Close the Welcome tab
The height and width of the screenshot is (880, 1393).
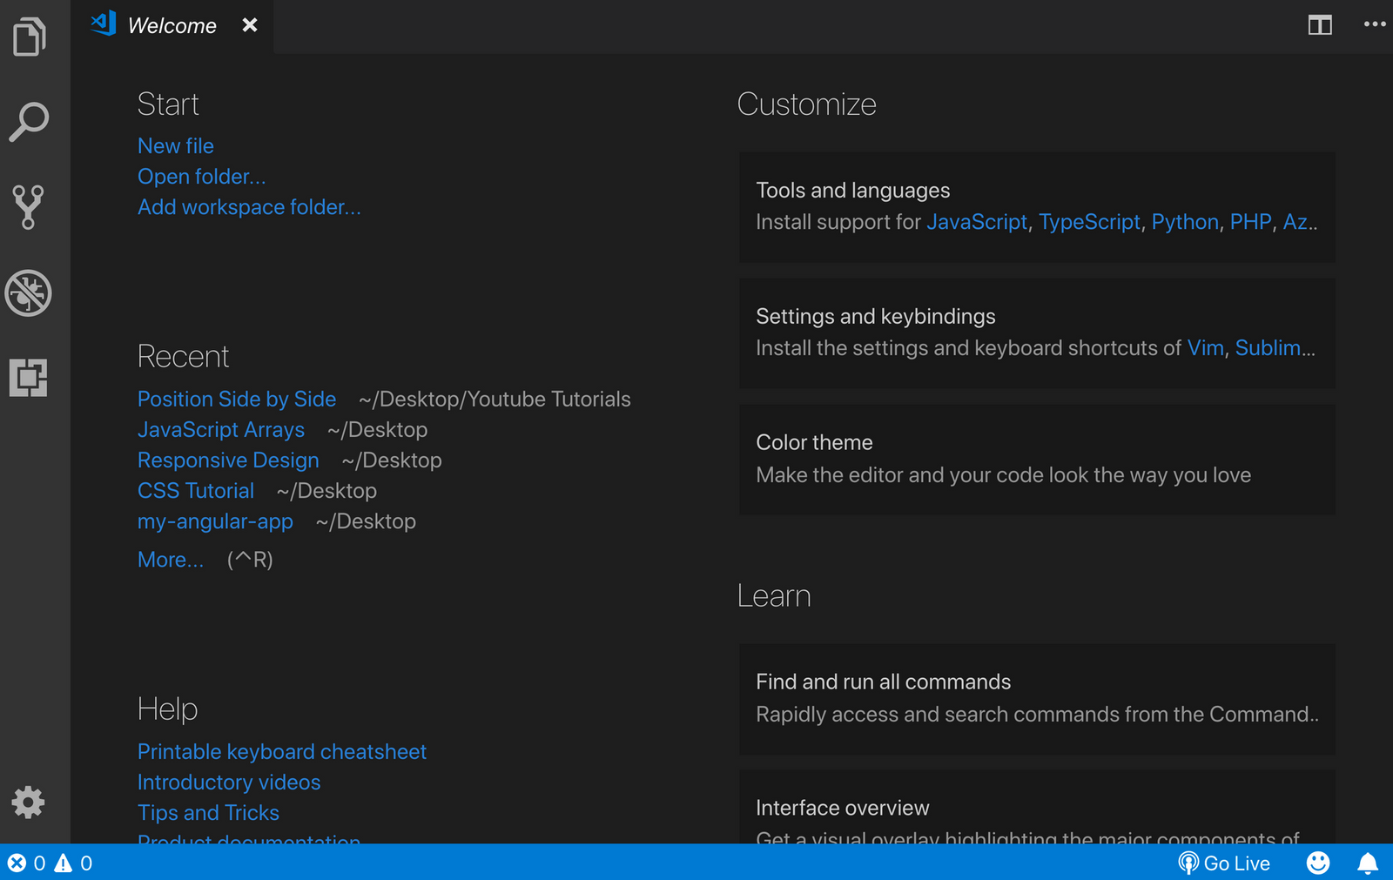pyautogui.click(x=250, y=25)
